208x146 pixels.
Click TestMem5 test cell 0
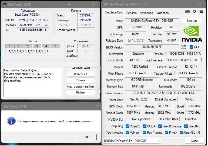click(x=9, y=46)
